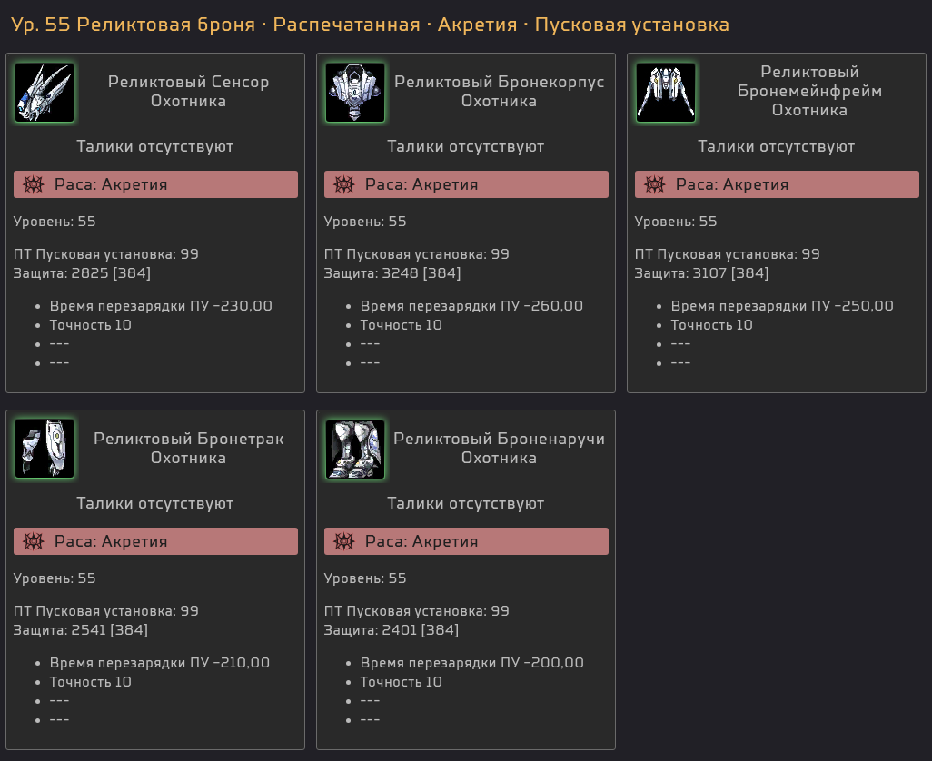Click the title Реликтовый Броненаручи Охотника
The width and height of the screenshot is (932, 761).
[x=500, y=448]
